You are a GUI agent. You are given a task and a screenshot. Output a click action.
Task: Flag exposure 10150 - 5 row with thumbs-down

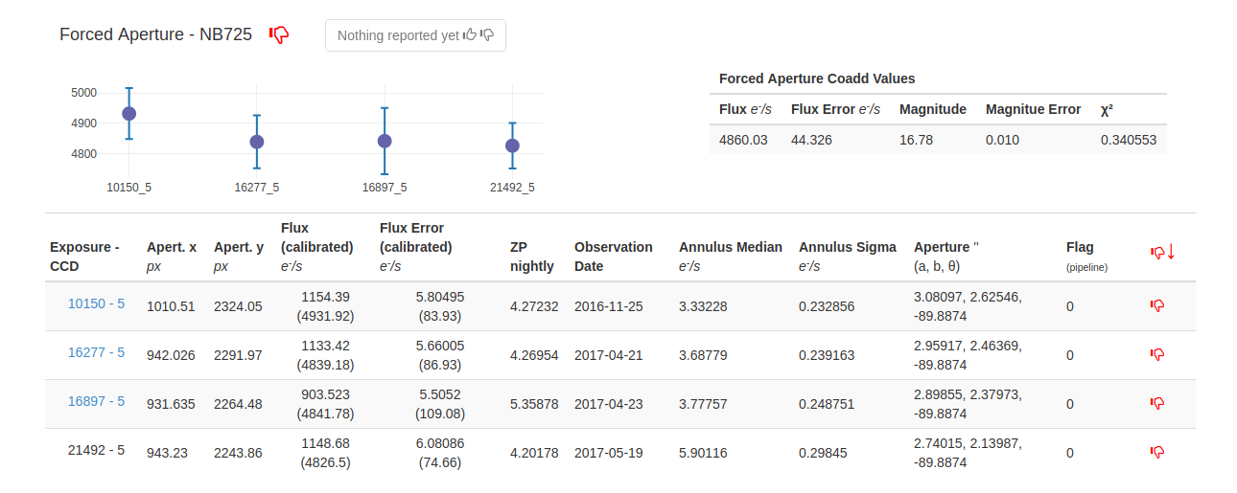tap(1157, 305)
